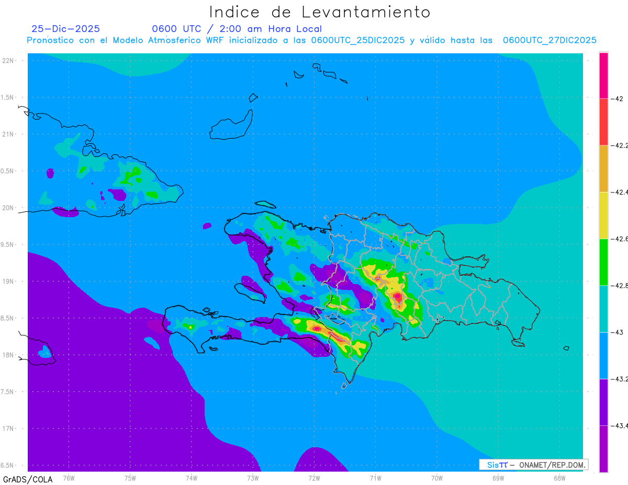Select the date label '25-Dic-2025'
This screenshot has width=628, height=485.
click(x=65, y=29)
